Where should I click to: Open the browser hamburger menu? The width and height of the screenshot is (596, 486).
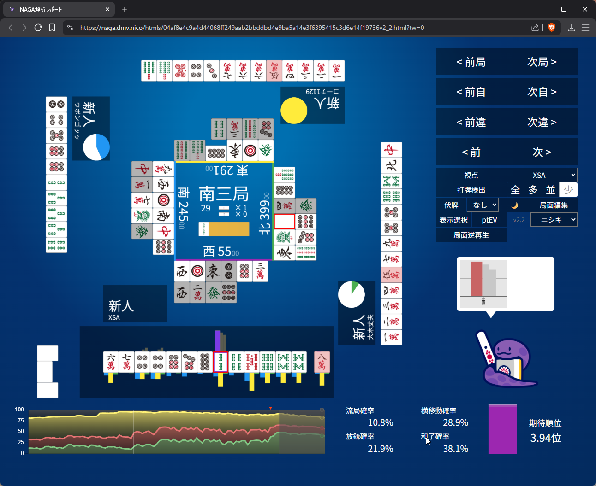coord(585,28)
